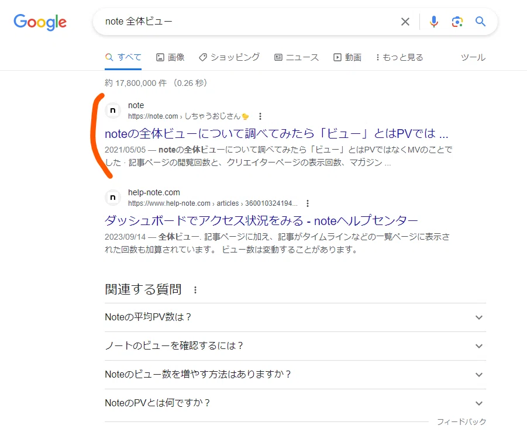
Task: Open noteの全体ビューについて調べてみたら result link
Action: coord(276,134)
